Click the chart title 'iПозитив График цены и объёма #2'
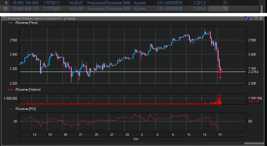The image size is (267, 146). pos(34,18)
